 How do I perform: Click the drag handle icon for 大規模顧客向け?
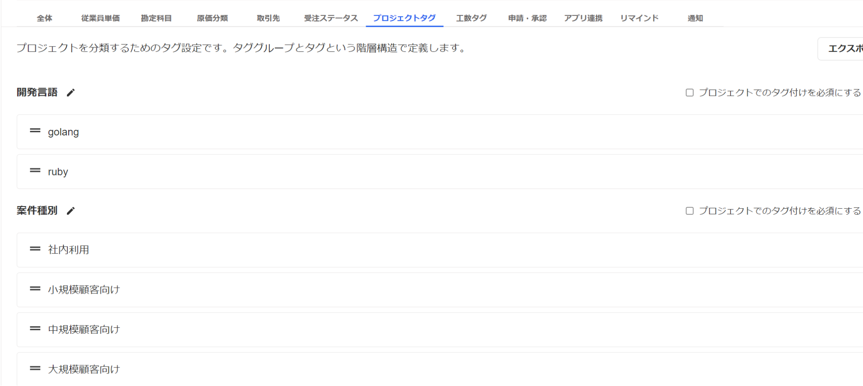click(35, 368)
